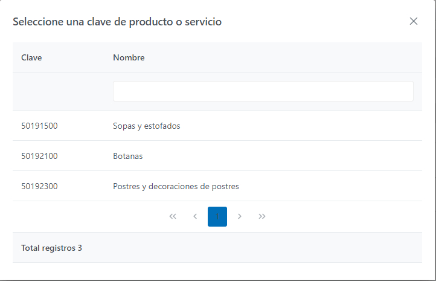This screenshot has width=436, height=281.
Task: Go to the first page of results
Action: (173, 216)
